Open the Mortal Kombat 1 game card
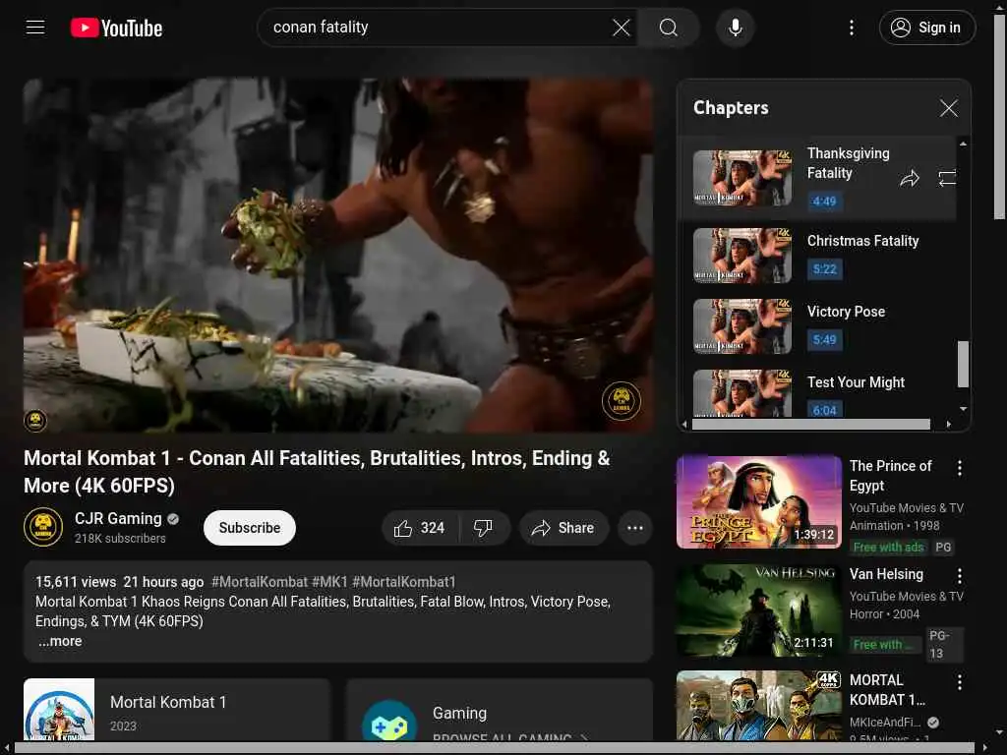This screenshot has width=1007, height=755. tap(177, 710)
